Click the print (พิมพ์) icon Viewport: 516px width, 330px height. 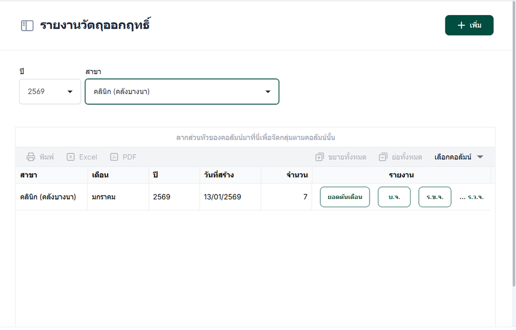click(x=31, y=157)
